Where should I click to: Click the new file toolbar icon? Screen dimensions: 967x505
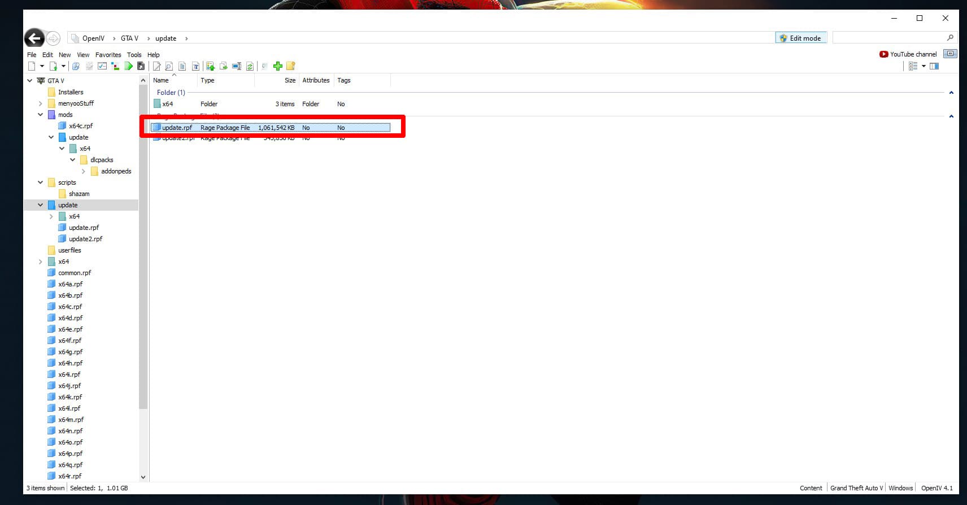click(32, 66)
